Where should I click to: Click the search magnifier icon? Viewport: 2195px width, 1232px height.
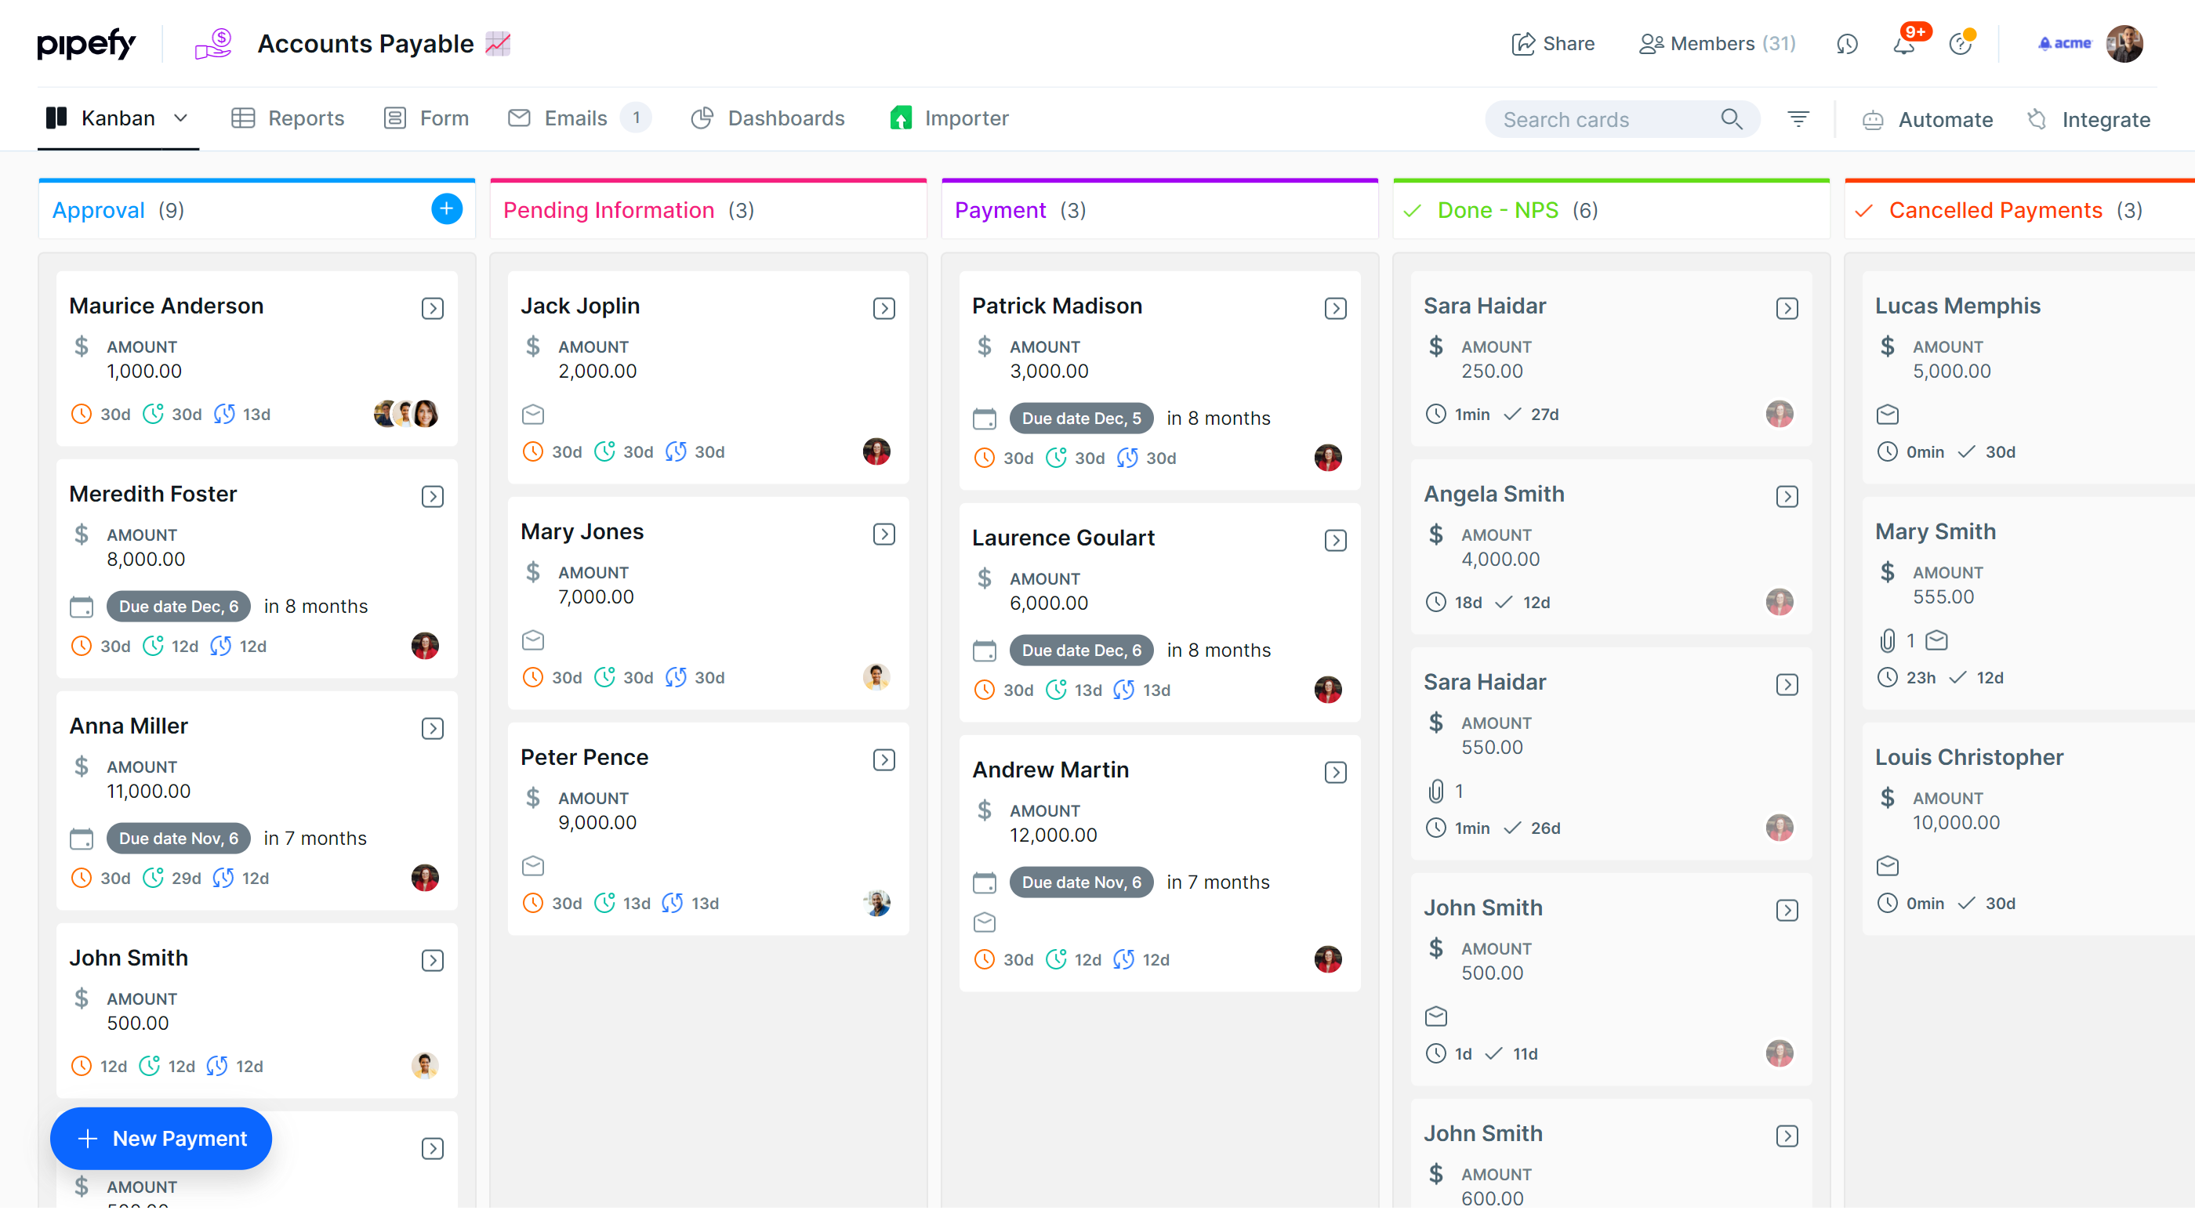coord(1731,119)
